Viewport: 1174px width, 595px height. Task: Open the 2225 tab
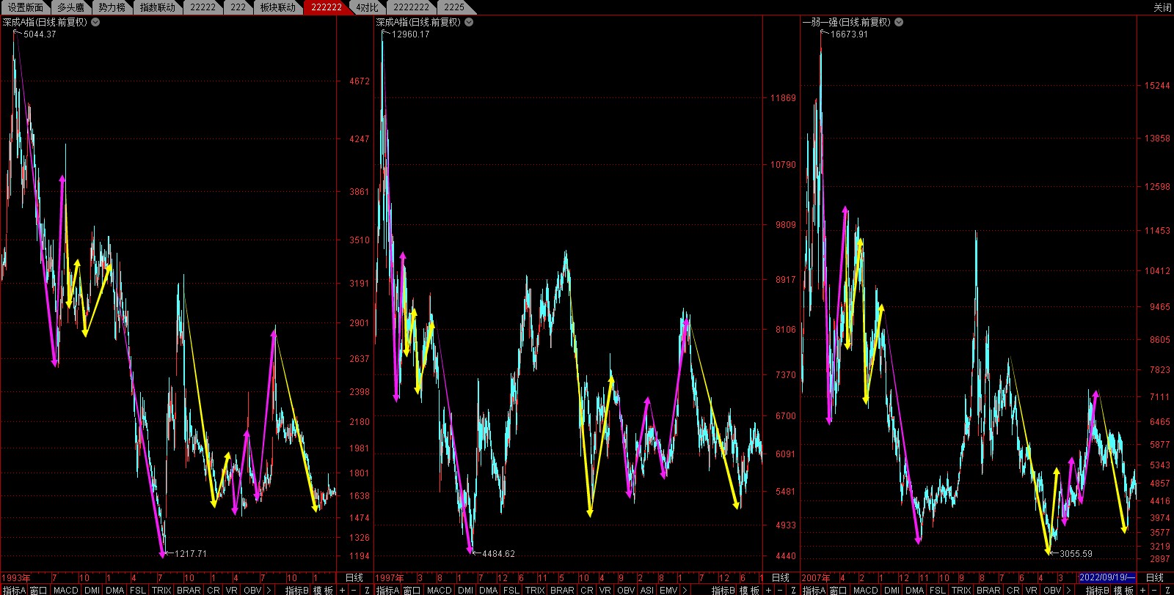[454, 7]
